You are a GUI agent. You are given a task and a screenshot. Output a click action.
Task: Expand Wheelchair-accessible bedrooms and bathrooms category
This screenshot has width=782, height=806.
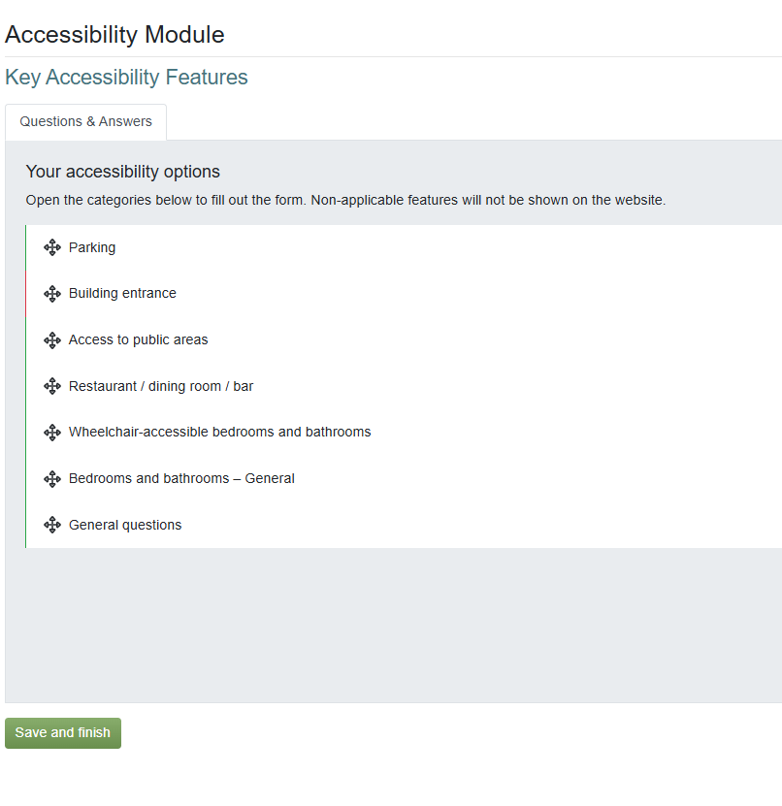[219, 433]
